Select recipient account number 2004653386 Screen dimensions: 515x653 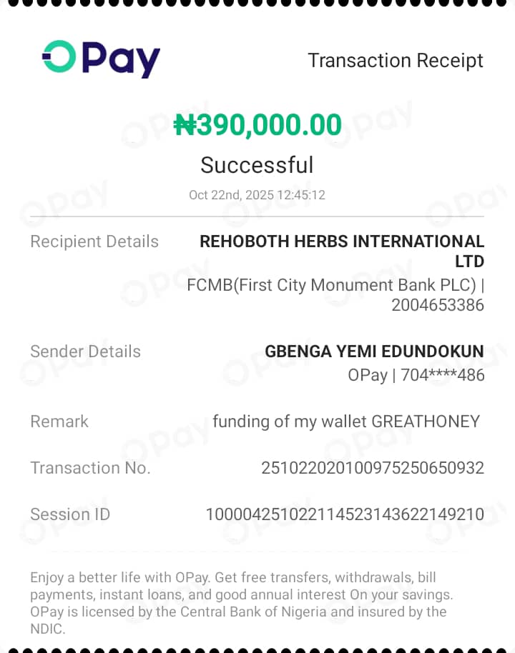click(x=437, y=305)
